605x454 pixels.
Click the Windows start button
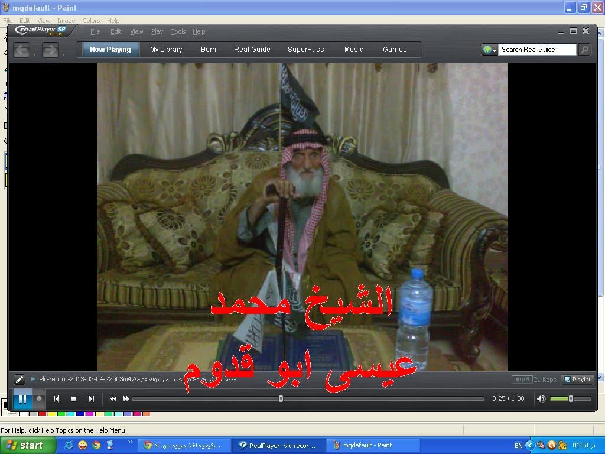28,445
